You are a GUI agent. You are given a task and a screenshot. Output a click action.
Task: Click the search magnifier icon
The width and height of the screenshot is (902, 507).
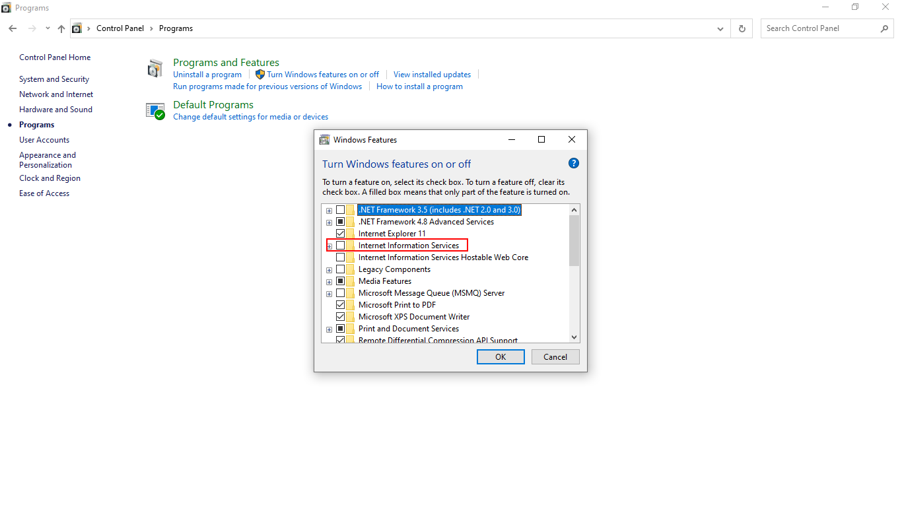point(884,28)
